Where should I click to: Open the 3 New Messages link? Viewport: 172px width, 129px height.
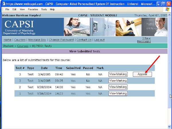tap(144, 40)
